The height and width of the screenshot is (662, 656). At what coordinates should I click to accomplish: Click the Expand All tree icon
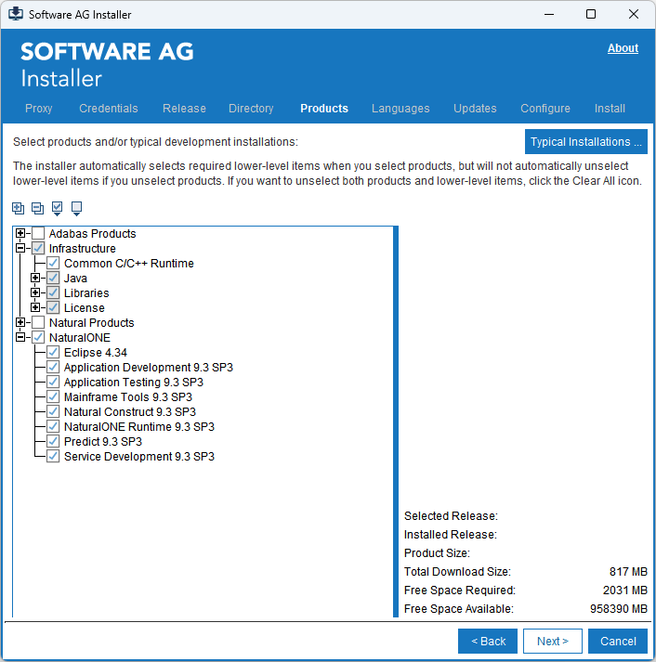tap(19, 208)
